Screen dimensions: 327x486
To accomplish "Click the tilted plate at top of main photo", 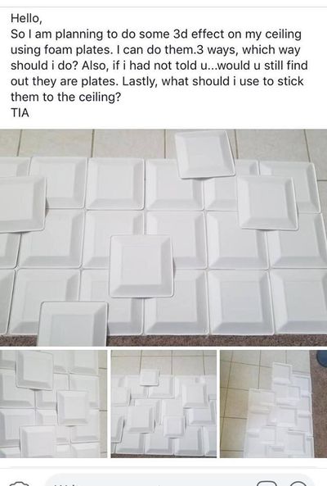I will pyautogui.click(x=204, y=154).
